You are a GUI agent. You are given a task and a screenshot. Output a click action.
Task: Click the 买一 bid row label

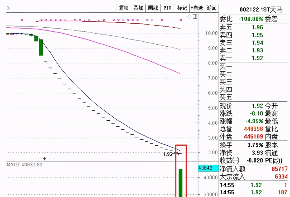[x=226, y=67]
